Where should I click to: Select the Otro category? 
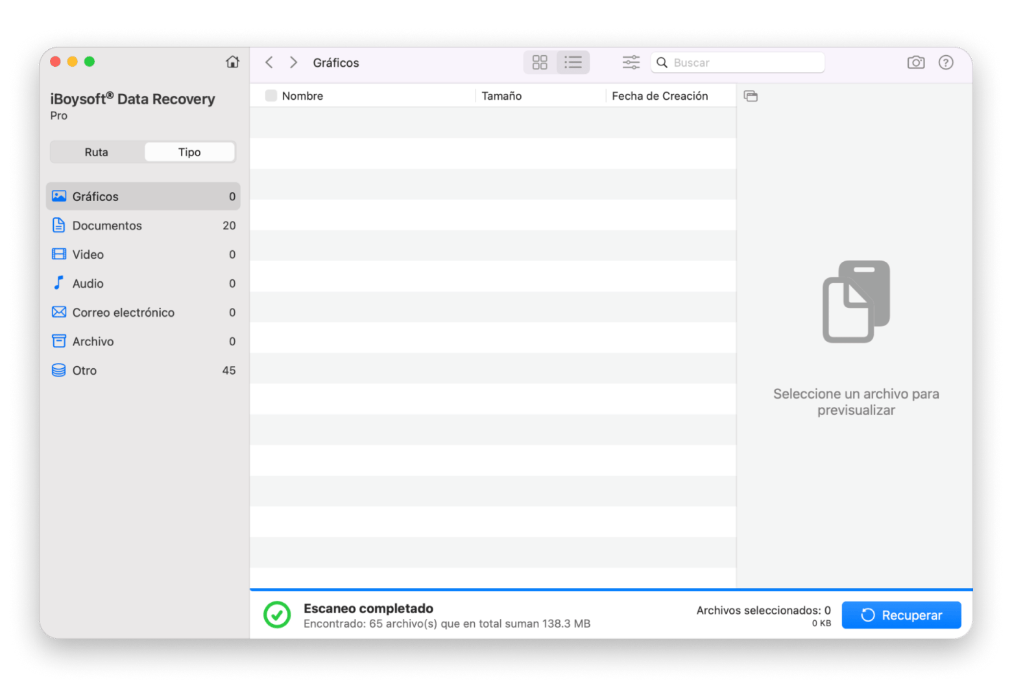[143, 371]
